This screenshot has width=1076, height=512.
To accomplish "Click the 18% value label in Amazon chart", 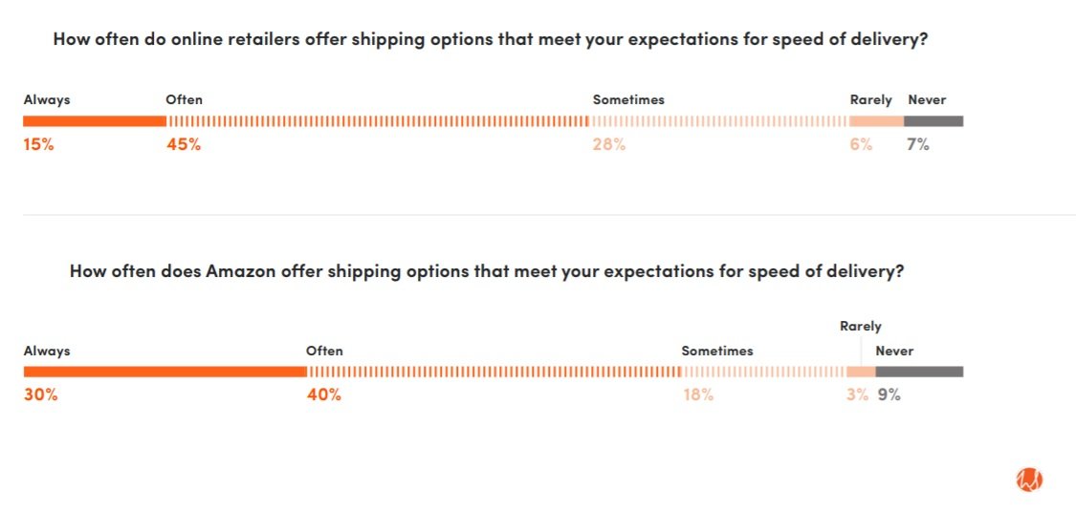I will pyautogui.click(x=697, y=395).
